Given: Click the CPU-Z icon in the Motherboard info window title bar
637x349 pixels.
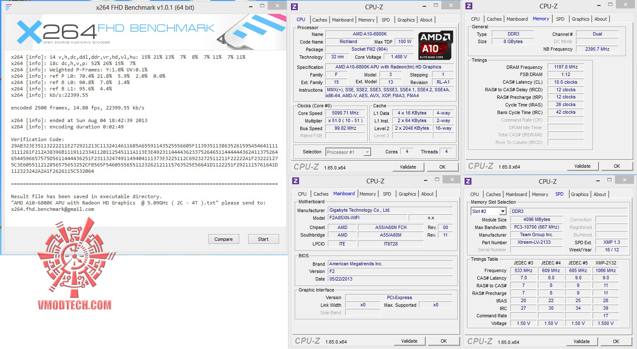Looking at the screenshot, I should [296, 181].
